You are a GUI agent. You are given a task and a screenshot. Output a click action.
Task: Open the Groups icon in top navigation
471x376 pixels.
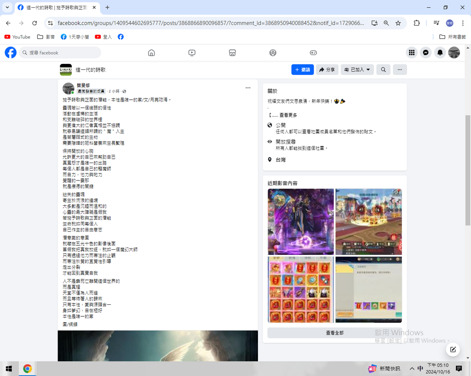click(273, 53)
